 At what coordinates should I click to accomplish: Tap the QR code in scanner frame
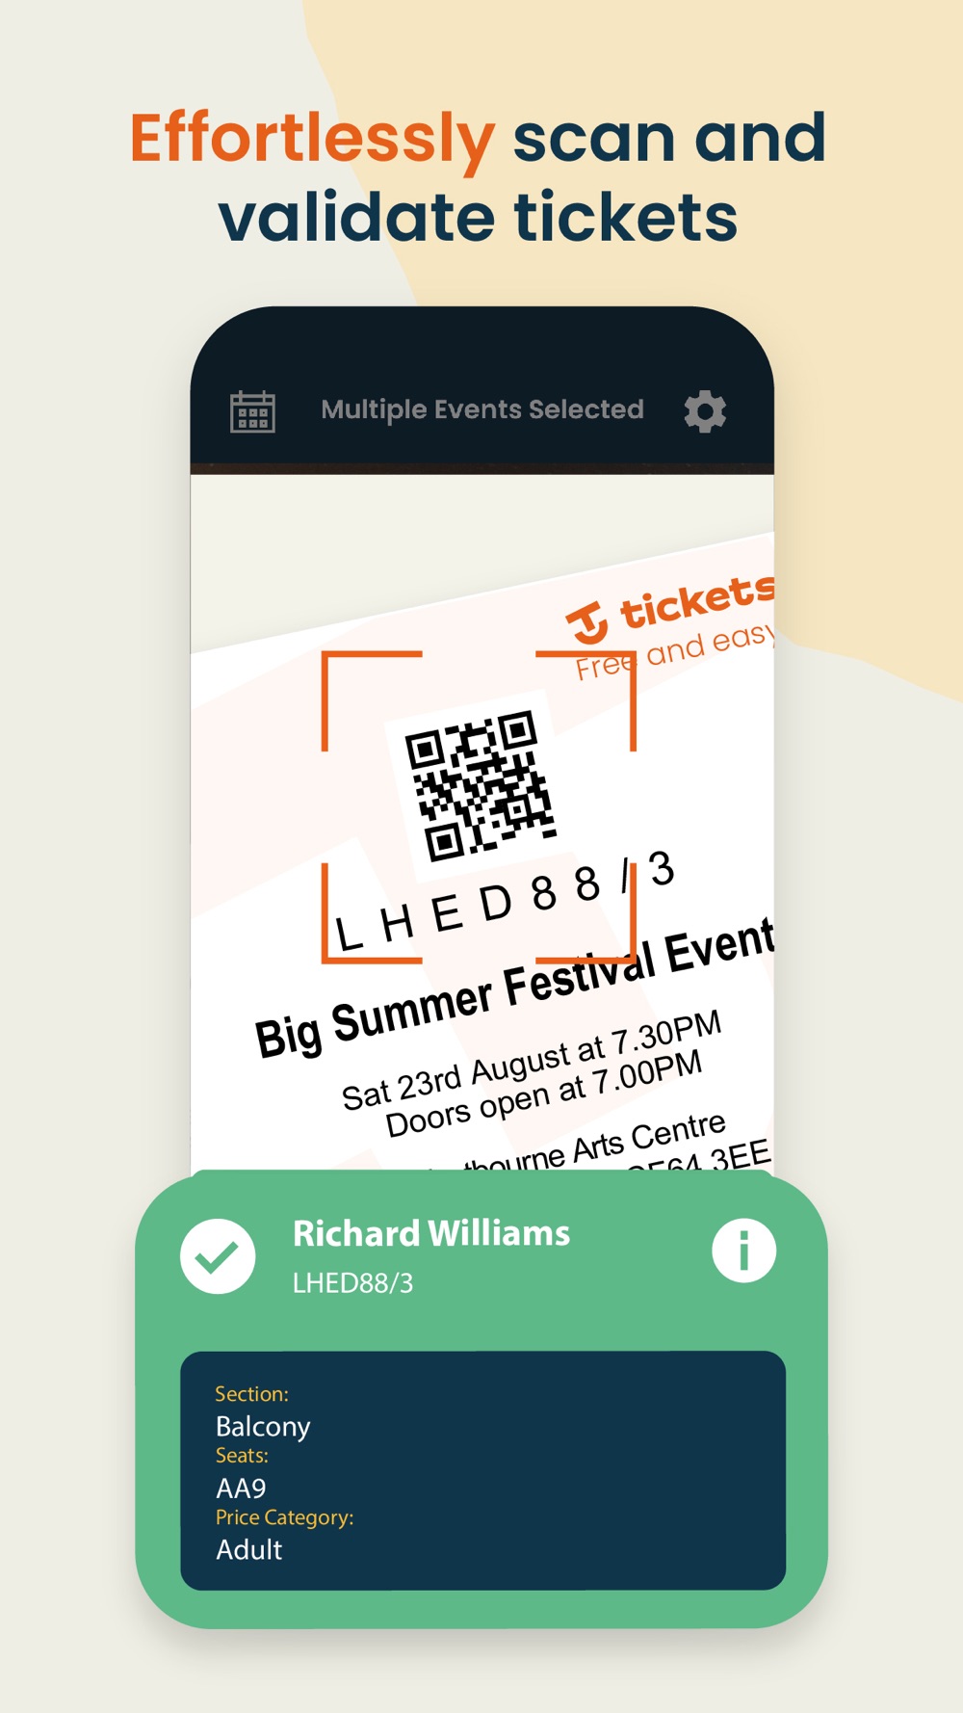480,785
